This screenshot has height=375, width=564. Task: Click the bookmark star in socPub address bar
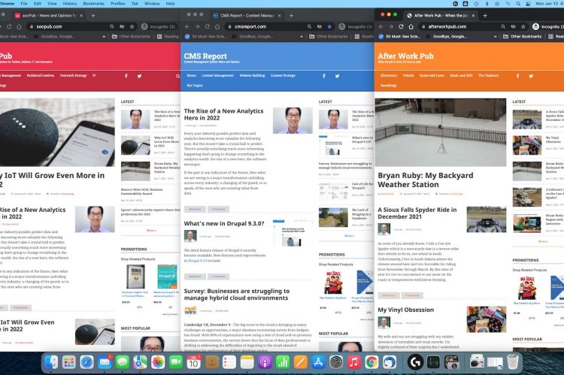coord(132,26)
